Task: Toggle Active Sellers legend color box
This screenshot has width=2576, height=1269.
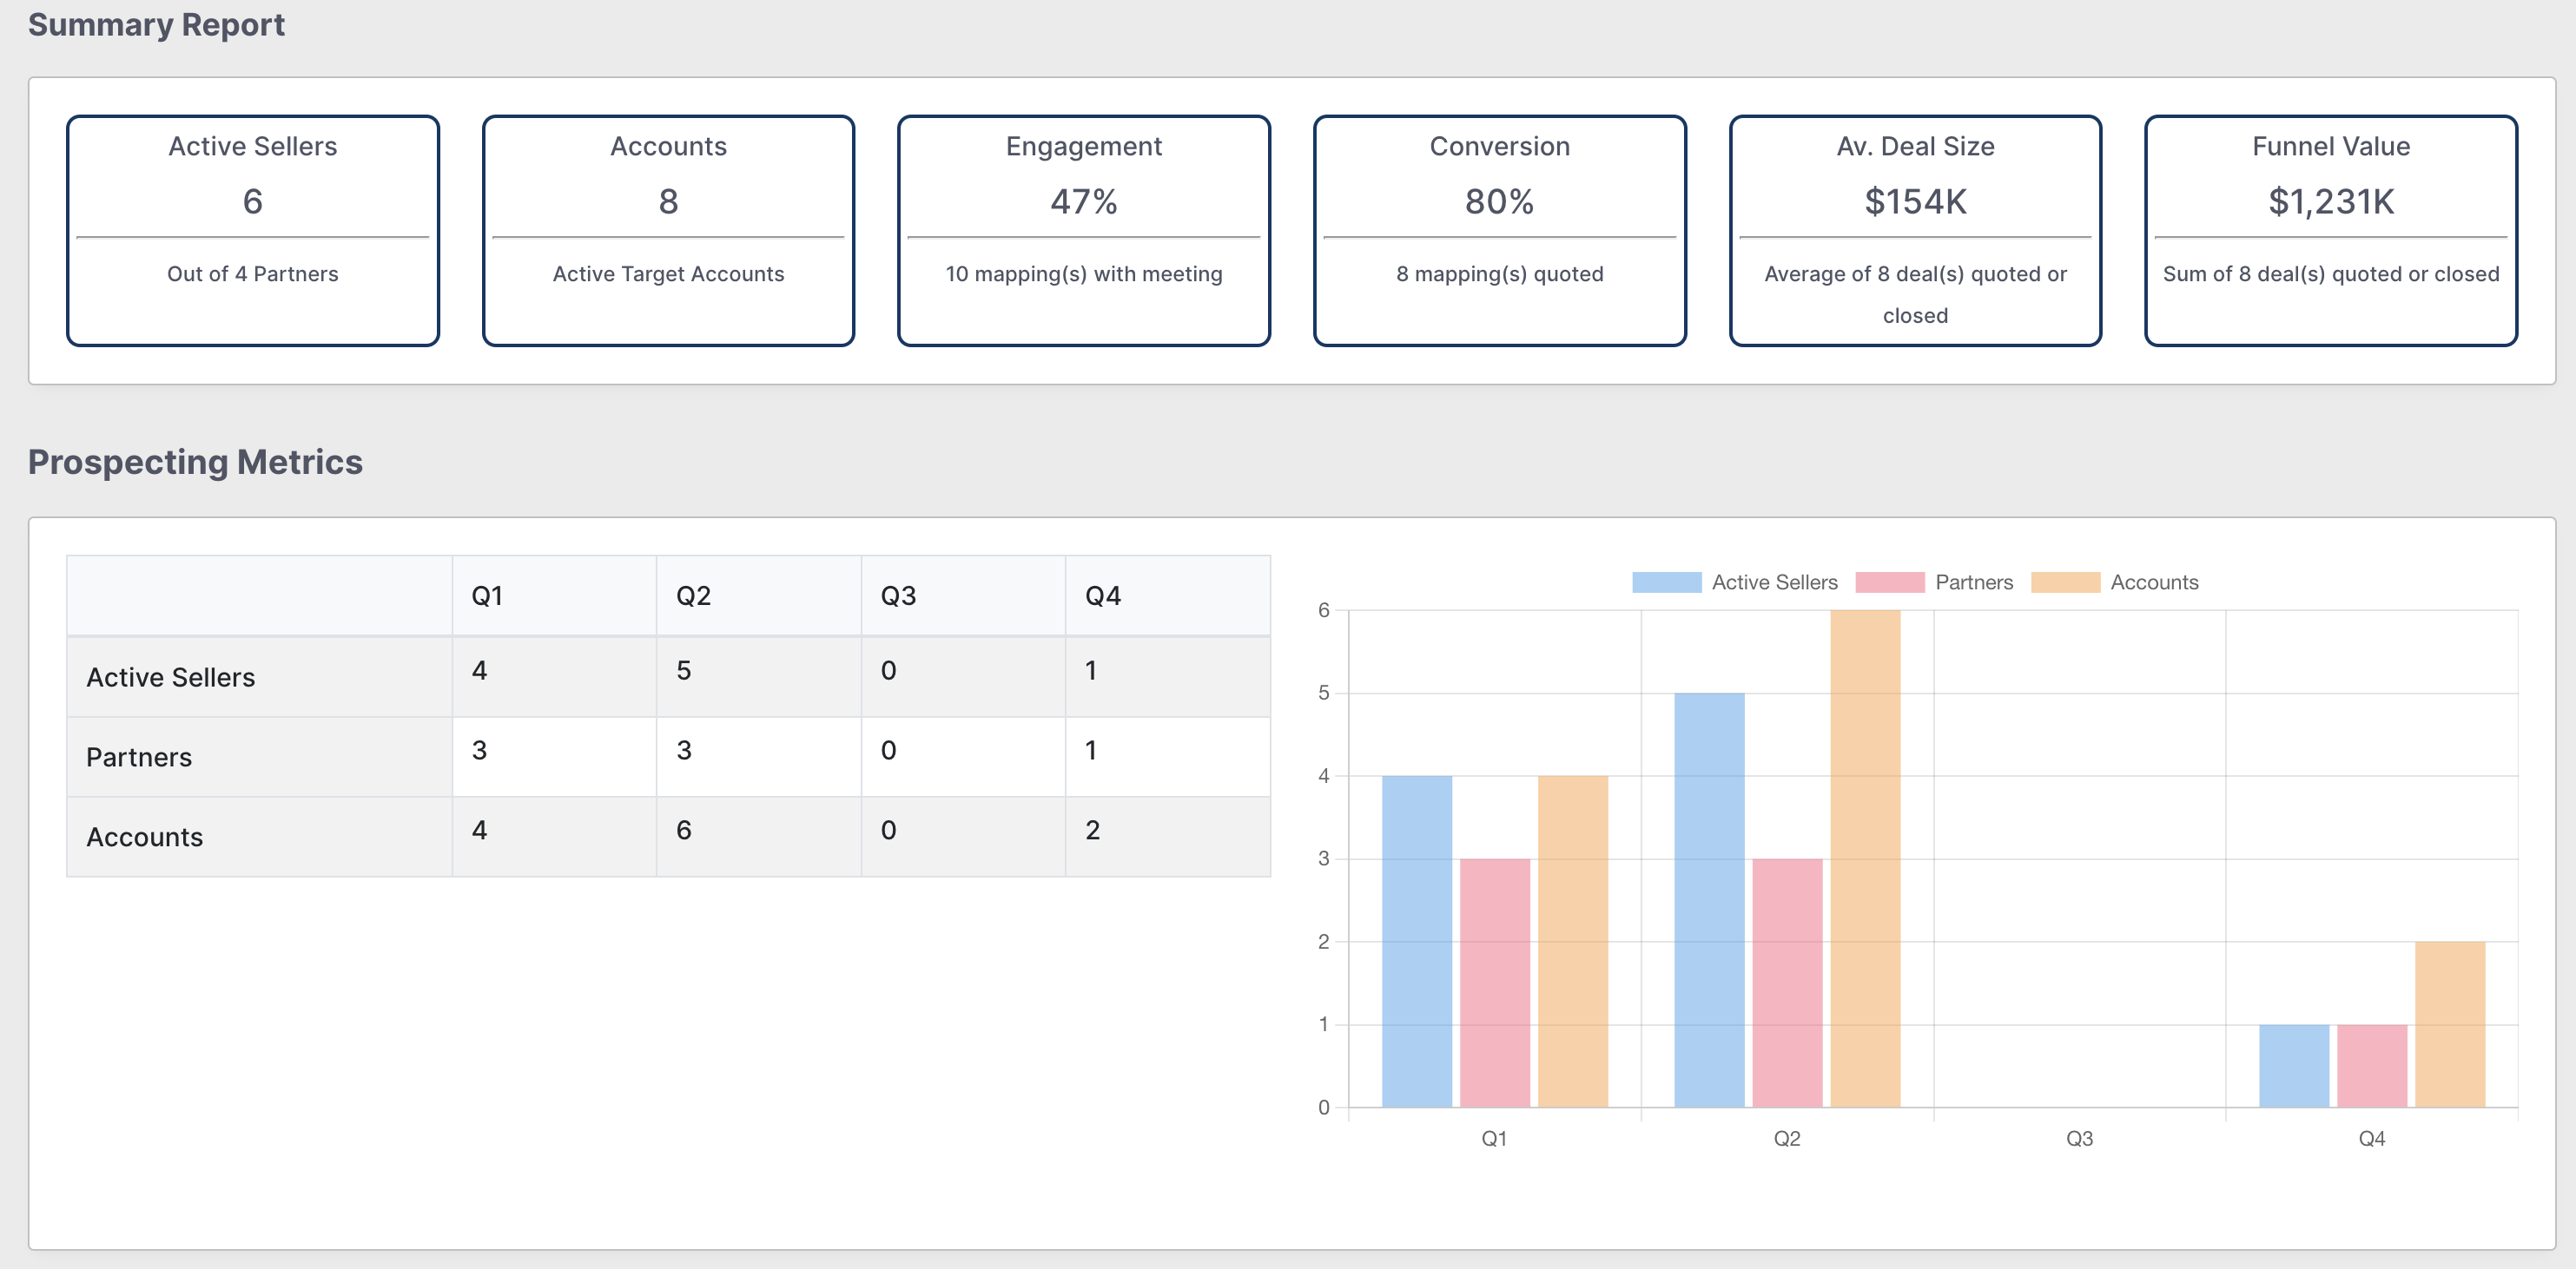Action: pos(1666,582)
